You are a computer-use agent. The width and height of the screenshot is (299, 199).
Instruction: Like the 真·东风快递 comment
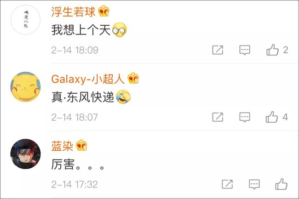[272, 117]
